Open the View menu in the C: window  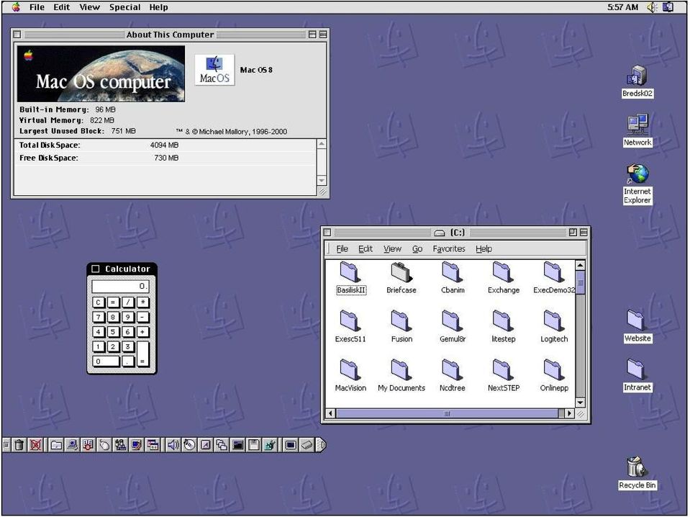(392, 249)
